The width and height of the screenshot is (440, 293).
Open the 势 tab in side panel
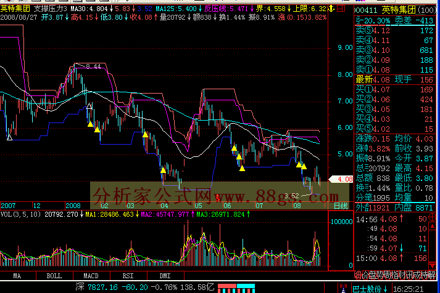point(379,275)
